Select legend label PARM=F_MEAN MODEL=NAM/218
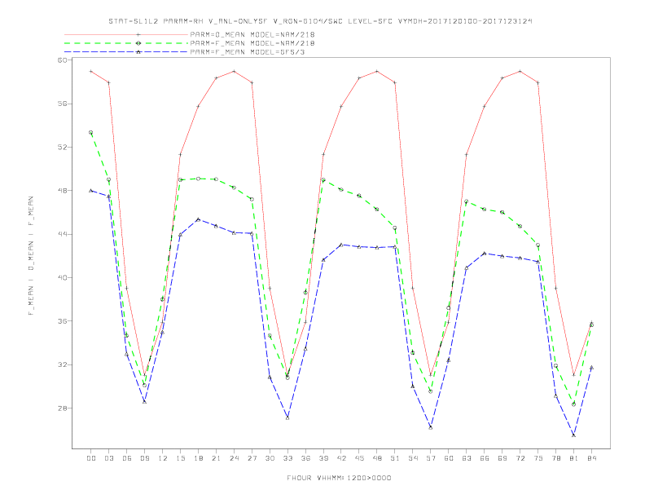This screenshot has height=499, width=645. point(252,43)
